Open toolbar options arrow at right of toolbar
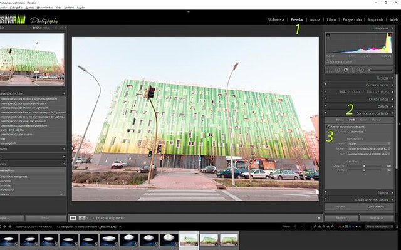401x250 pixels. point(319,218)
